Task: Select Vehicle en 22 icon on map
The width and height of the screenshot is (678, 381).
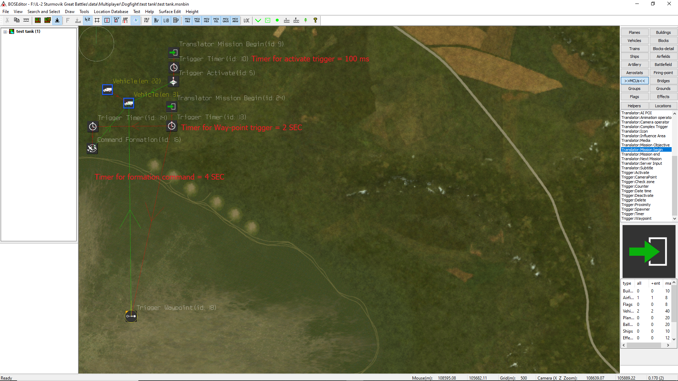Action: click(x=107, y=90)
